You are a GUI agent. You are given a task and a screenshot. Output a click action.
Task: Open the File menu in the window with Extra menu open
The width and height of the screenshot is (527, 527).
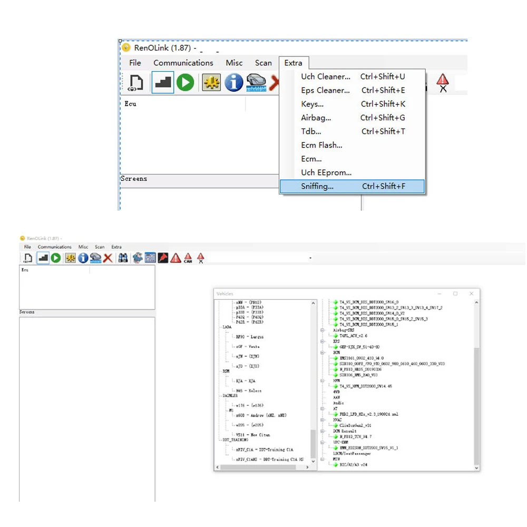[x=135, y=63]
